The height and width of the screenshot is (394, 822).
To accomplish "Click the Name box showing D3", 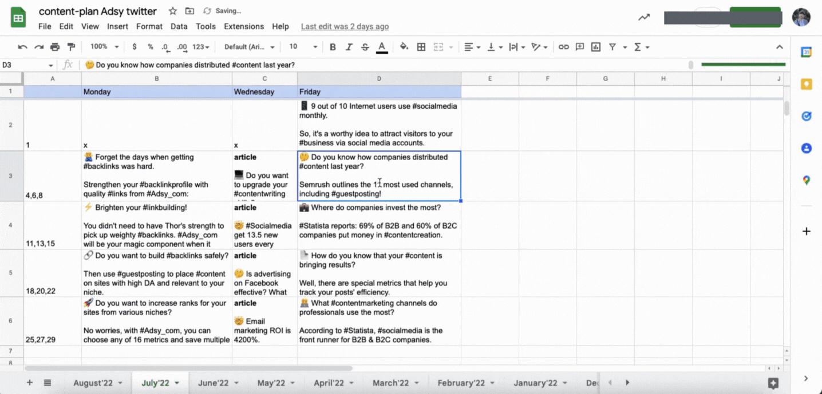I will point(27,65).
